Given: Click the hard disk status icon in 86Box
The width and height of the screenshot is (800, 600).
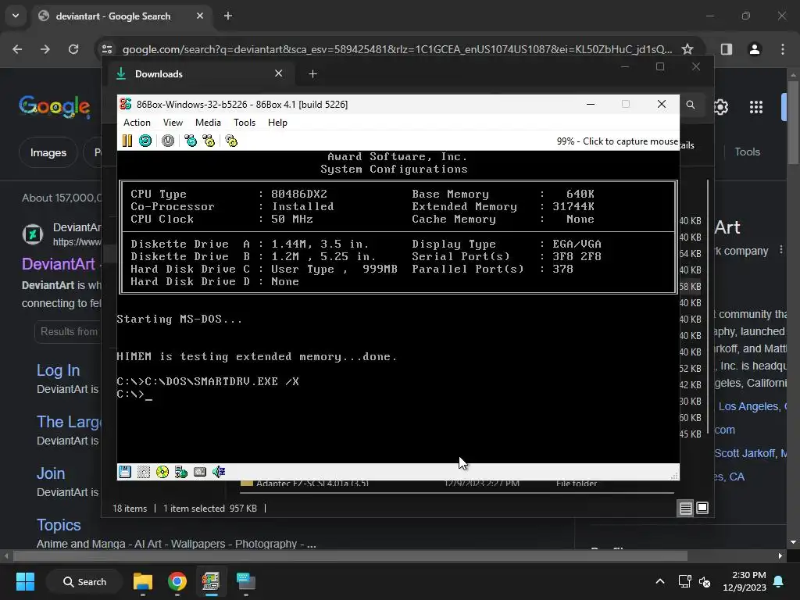Looking at the screenshot, I should [x=200, y=472].
